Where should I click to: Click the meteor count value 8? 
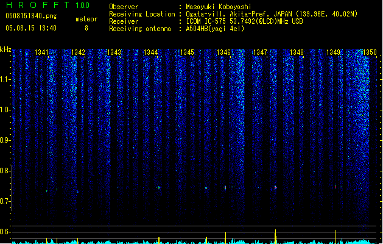click(x=86, y=28)
